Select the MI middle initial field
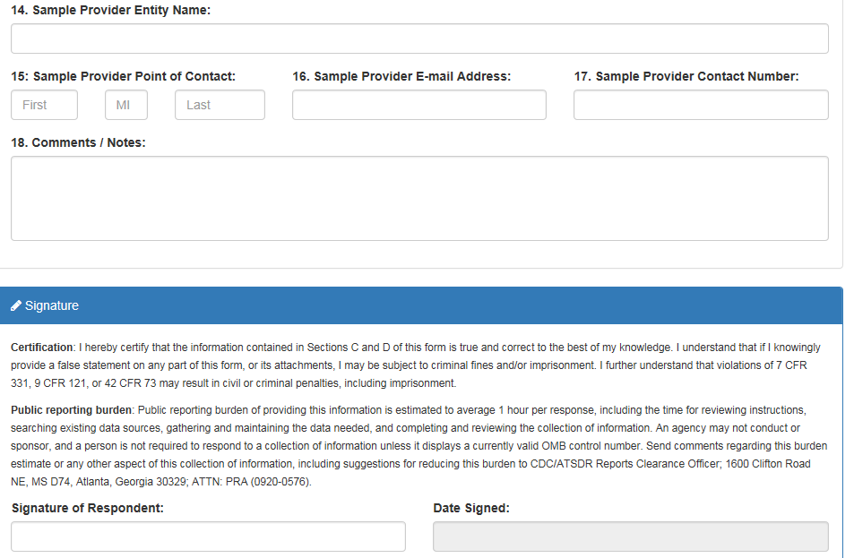Screen dimensions: 854x558 coord(125,105)
